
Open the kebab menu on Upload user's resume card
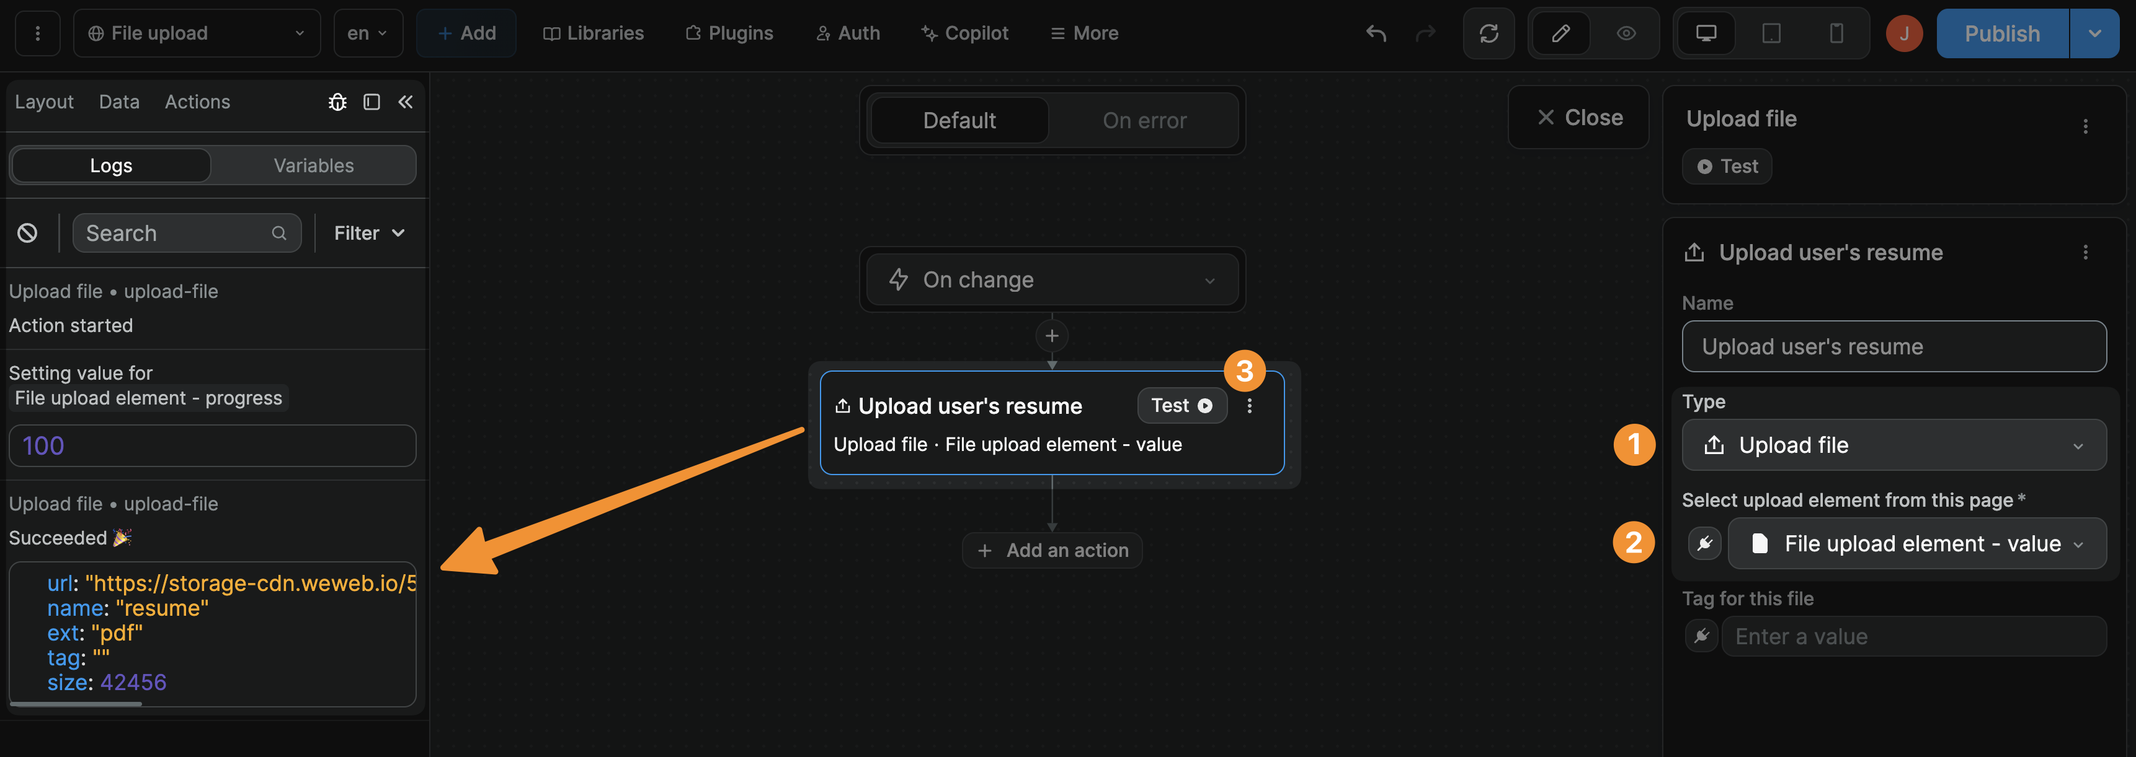point(1248,406)
